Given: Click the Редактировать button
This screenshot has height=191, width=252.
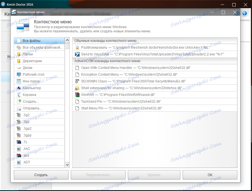Looking at the screenshot, I should tap(98, 175).
